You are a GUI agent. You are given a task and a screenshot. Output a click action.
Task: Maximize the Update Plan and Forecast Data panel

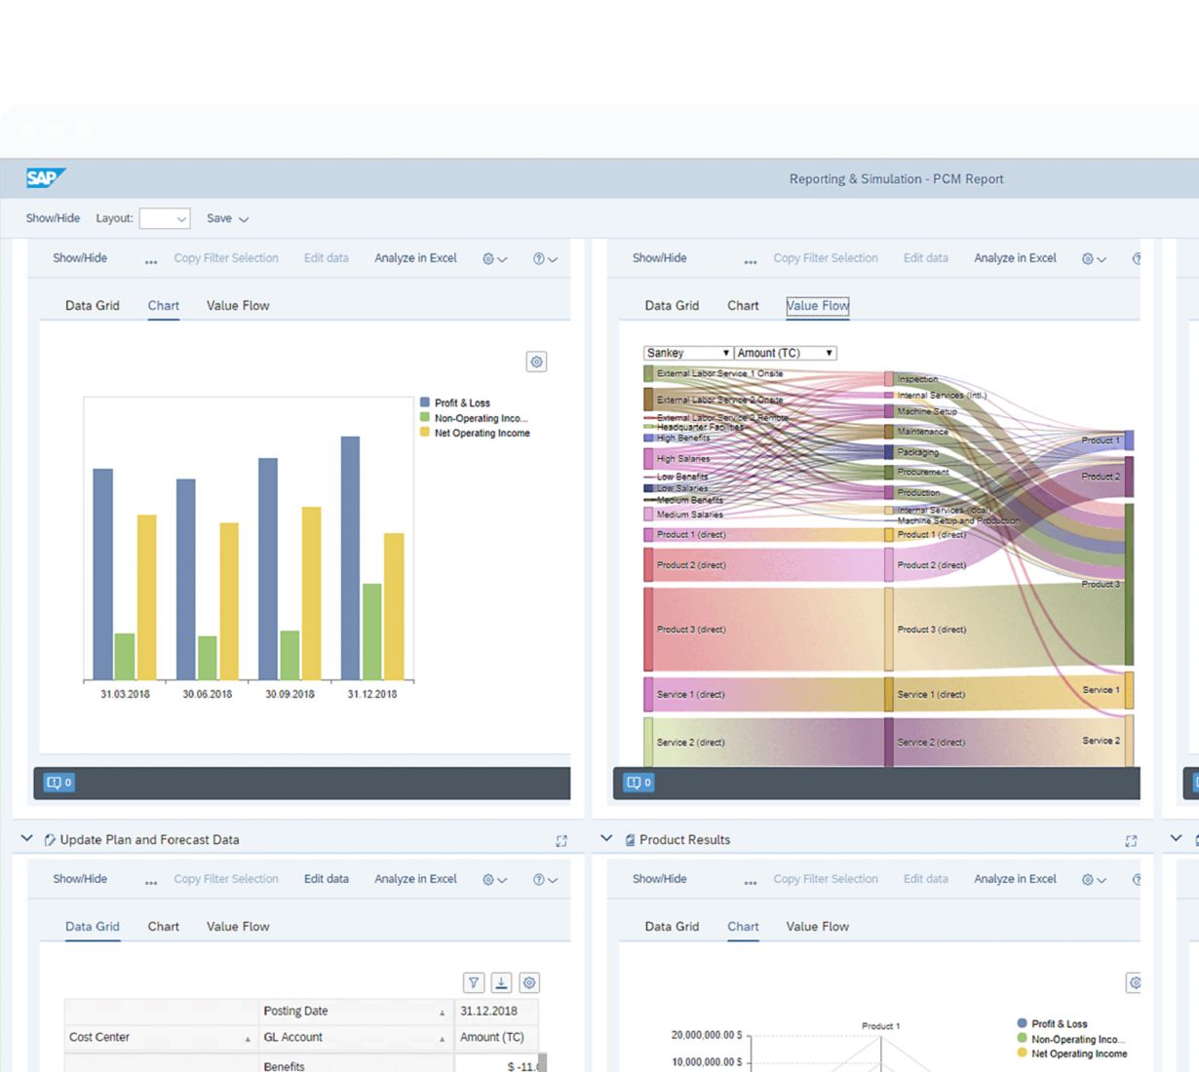561,841
